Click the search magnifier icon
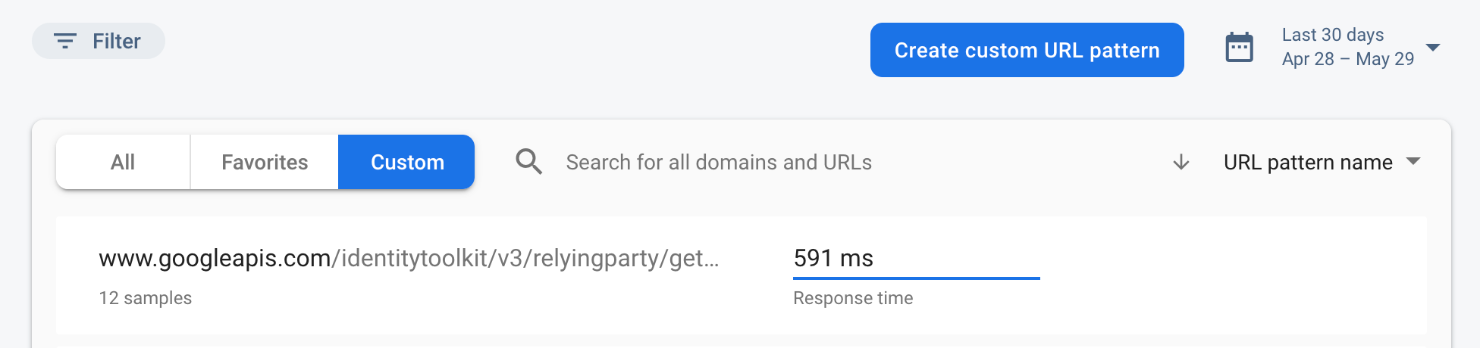This screenshot has height=348, width=1480. click(x=528, y=162)
